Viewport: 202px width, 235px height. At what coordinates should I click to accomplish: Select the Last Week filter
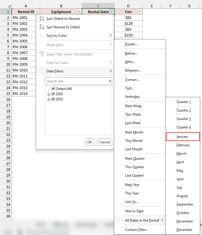tap(140, 123)
